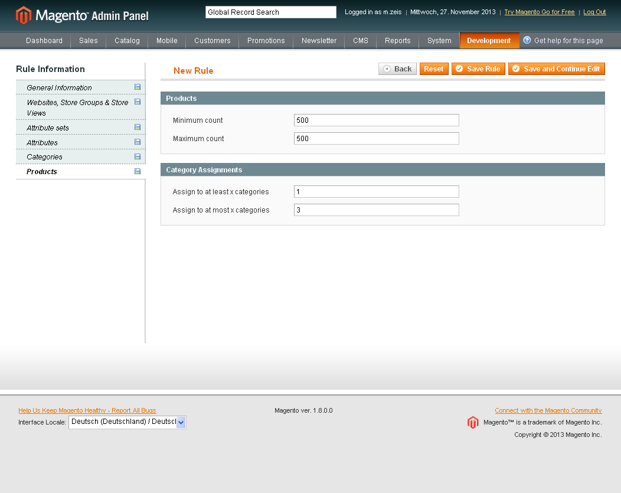The width and height of the screenshot is (621, 493).
Task: Click save icon beside Products tab
Action: click(x=138, y=172)
